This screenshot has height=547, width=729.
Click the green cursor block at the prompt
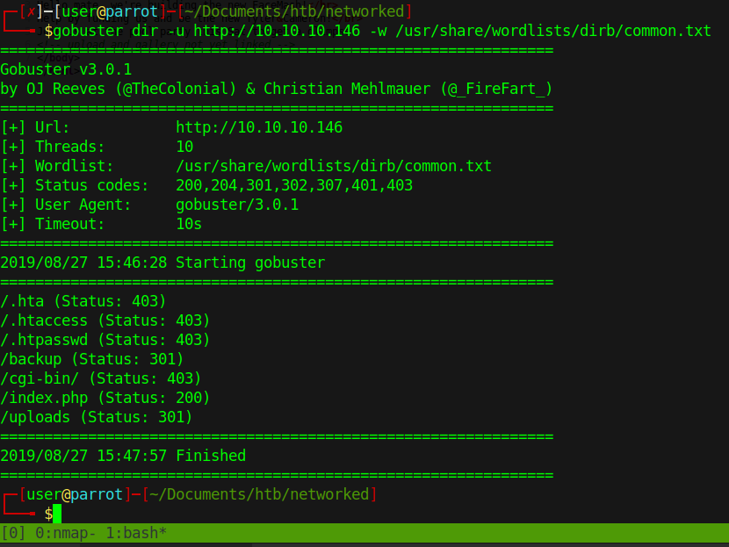57,514
